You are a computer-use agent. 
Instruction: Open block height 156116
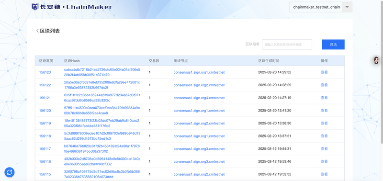click(45, 161)
